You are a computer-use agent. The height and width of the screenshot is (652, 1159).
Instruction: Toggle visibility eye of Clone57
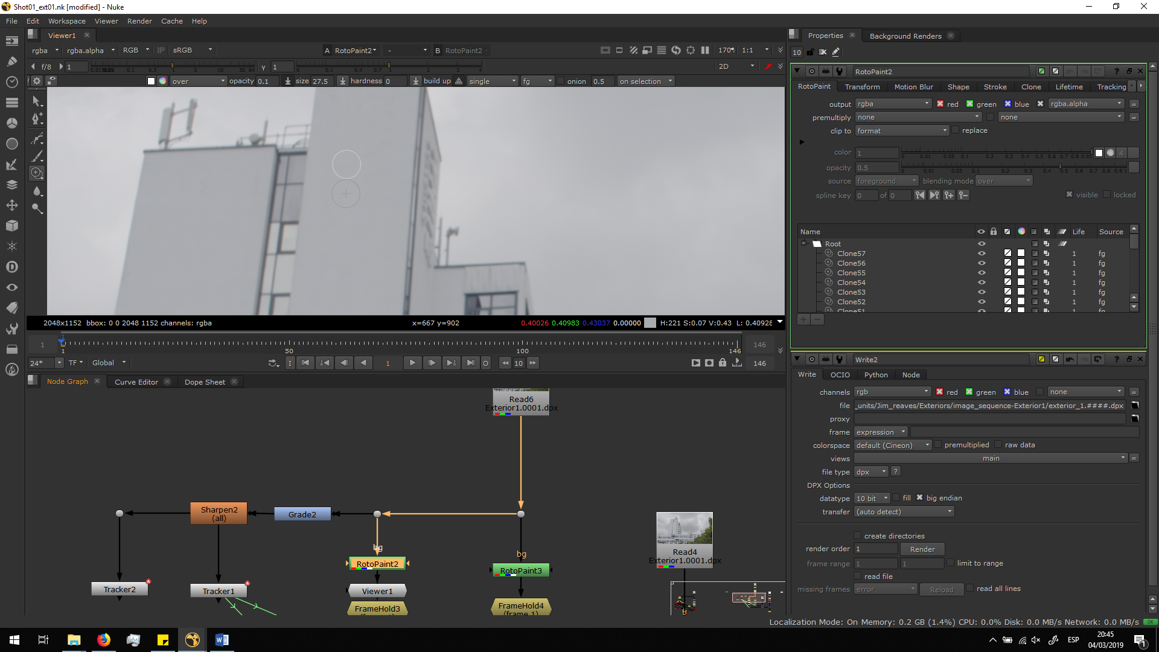(982, 254)
